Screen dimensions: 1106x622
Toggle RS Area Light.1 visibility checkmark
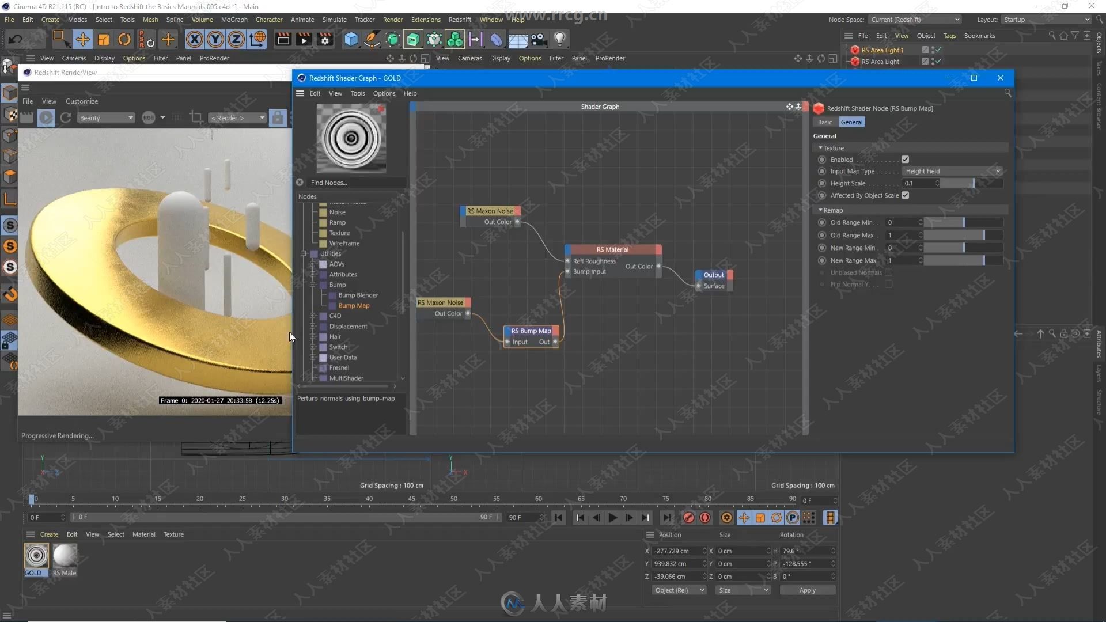[938, 50]
